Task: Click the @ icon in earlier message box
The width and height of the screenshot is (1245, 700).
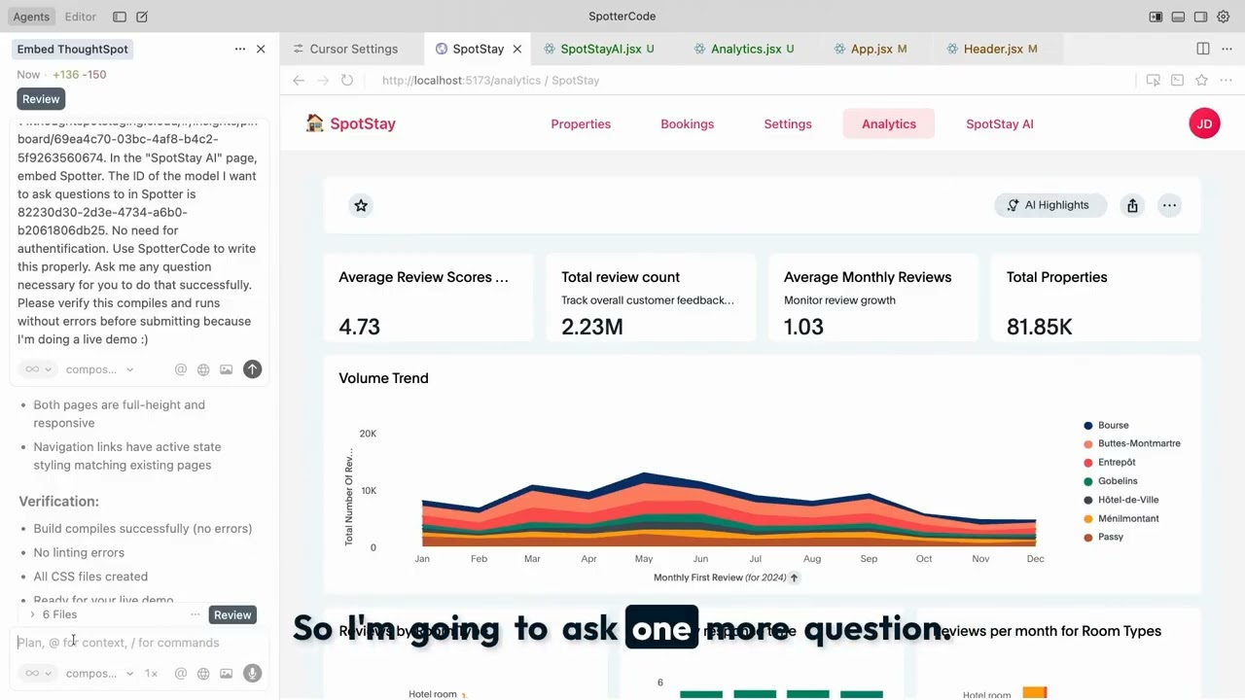Action: tap(181, 369)
